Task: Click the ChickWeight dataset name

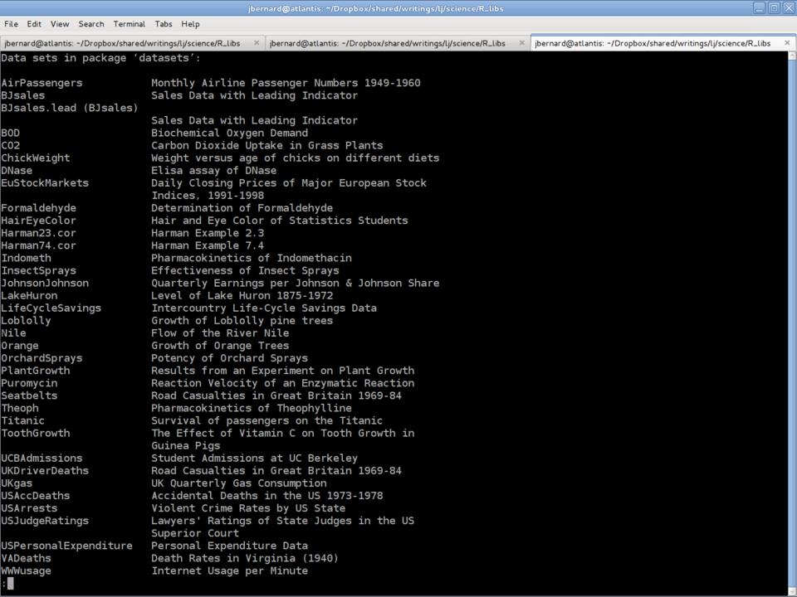Action: pyautogui.click(x=36, y=158)
